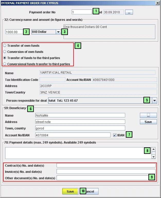Click the payer Address field 2/CORP
The width and height of the screenshot is (161, 198).
click(x=98, y=86)
